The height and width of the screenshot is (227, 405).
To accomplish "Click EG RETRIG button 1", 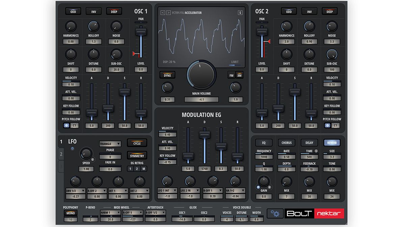I will 130,169.
